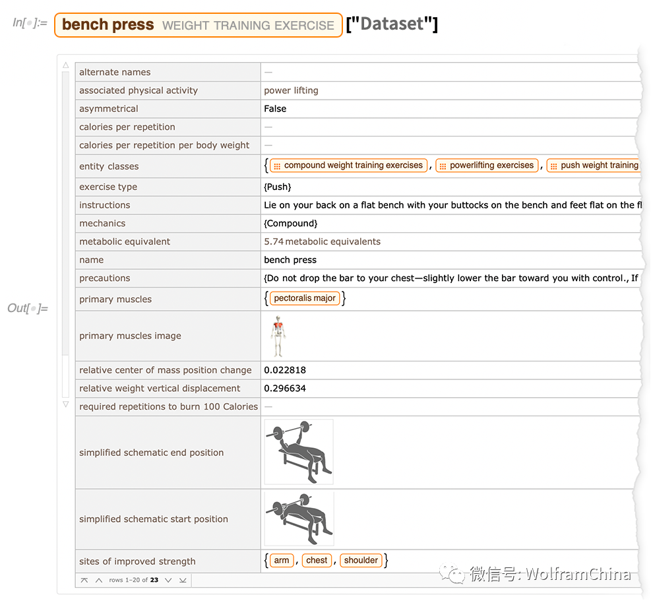Image resolution: width=653 pixels, height=603 pixels.
Task: Click the '{Compound}' value
Action: [291, 224]
